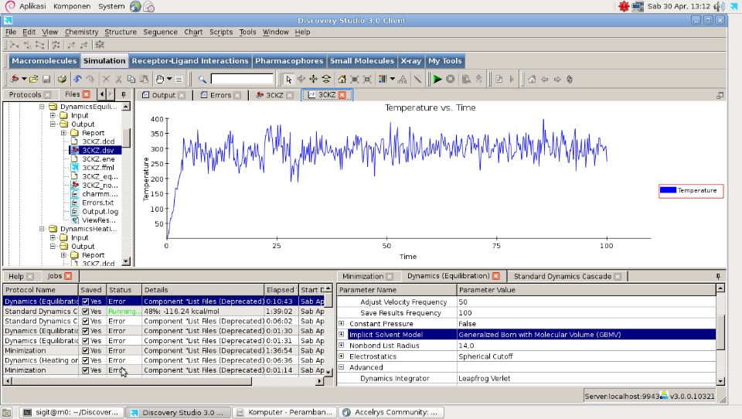
Task: Click the magnifier search icon
Action: [x=203, y=79]
